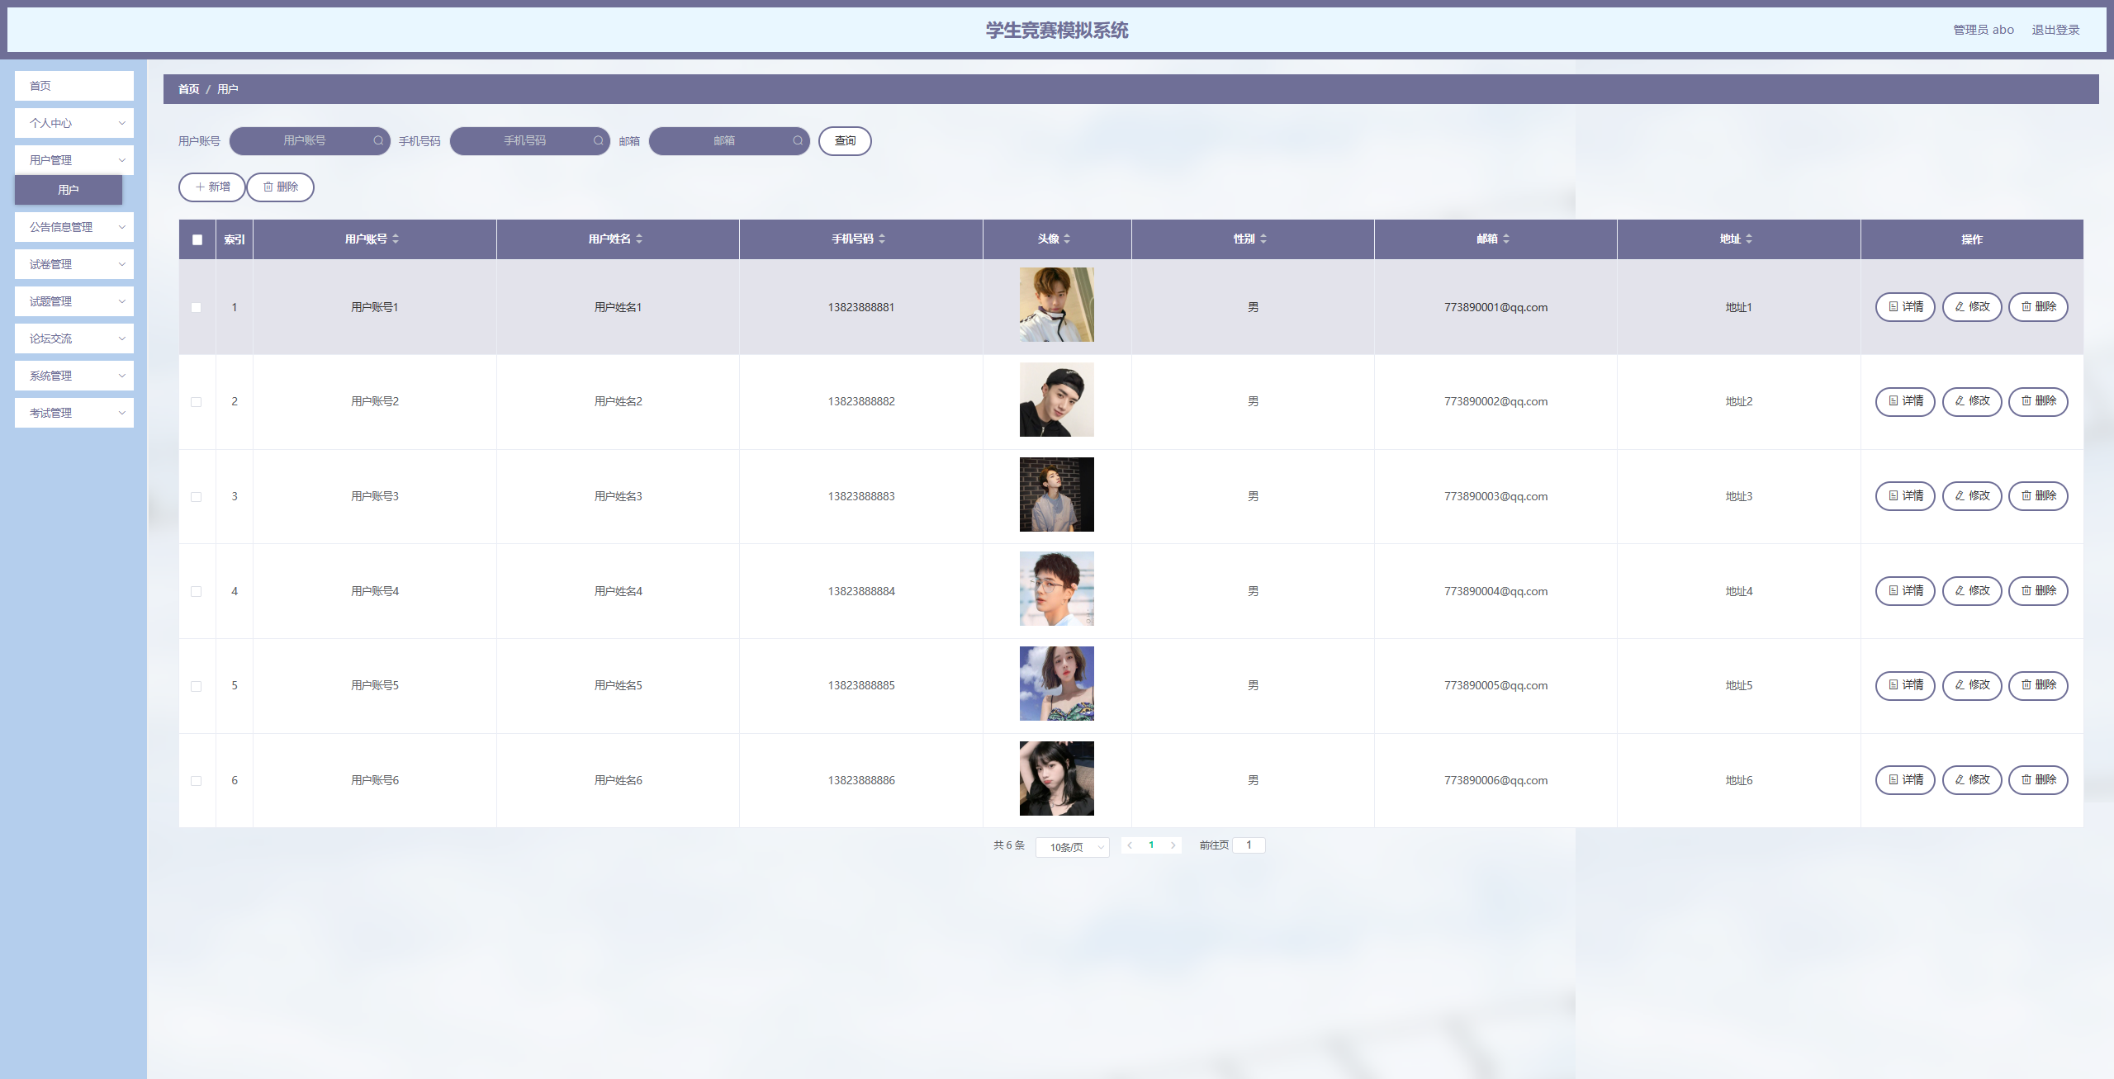Open 首页 in the sidebar
The width and height of the screenshot is (2114, 1079).
pyautogui.click(x=74, y=86)
